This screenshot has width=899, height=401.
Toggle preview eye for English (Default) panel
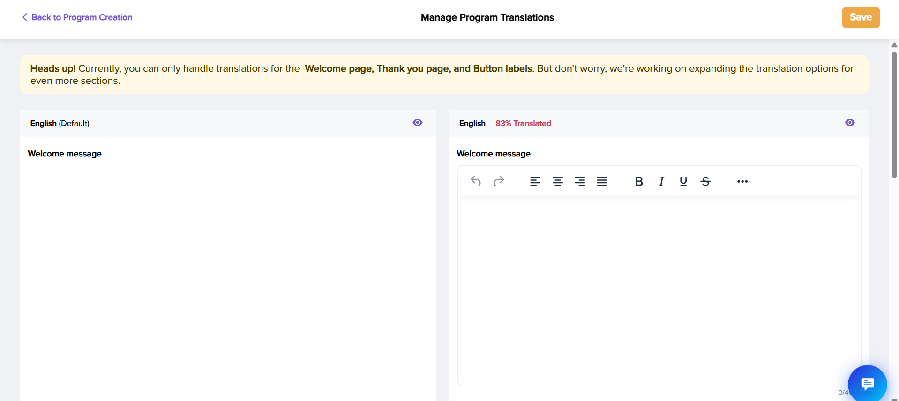(418, 123)
